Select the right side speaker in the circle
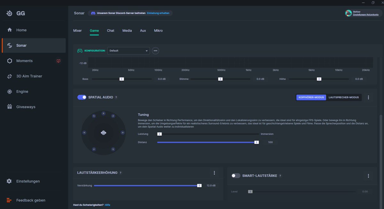Viewport: 384px width, 209px height. click(123, 133)
